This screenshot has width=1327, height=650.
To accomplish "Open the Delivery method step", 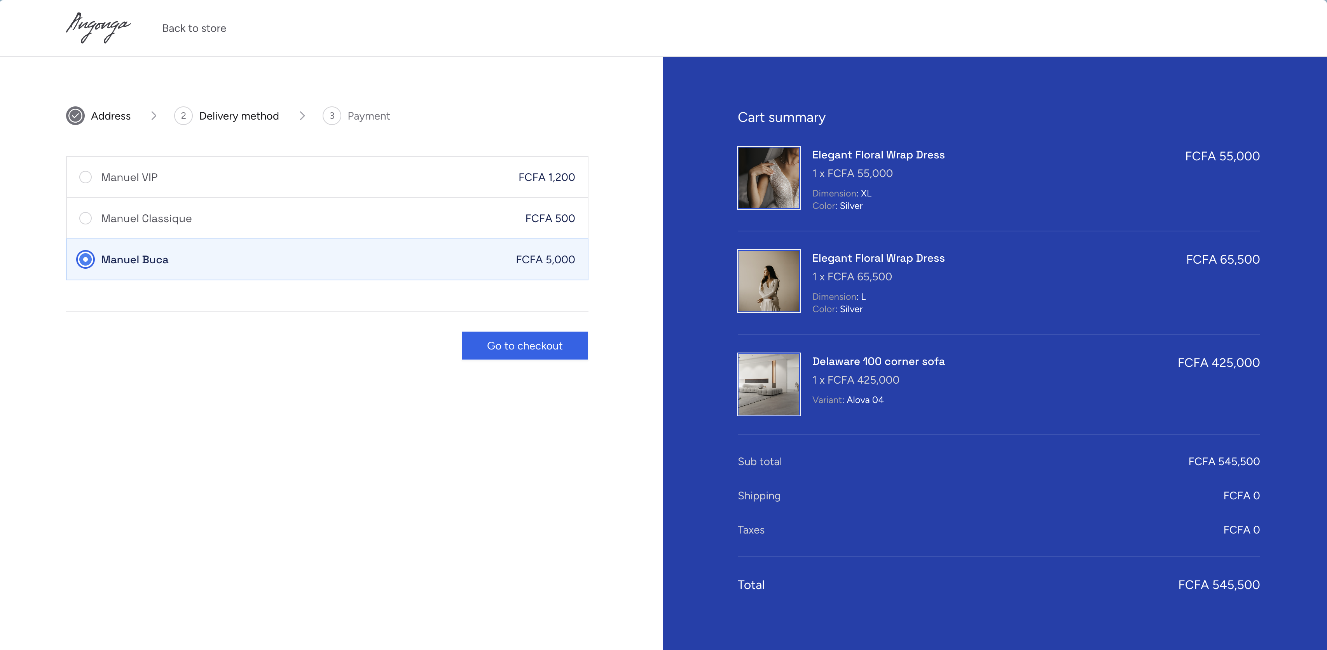I will (x=239, y=116).
